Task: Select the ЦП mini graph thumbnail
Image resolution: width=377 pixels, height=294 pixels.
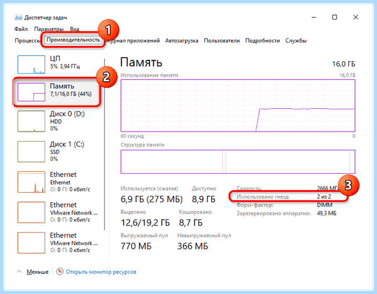Action: [x=31, y=64]
